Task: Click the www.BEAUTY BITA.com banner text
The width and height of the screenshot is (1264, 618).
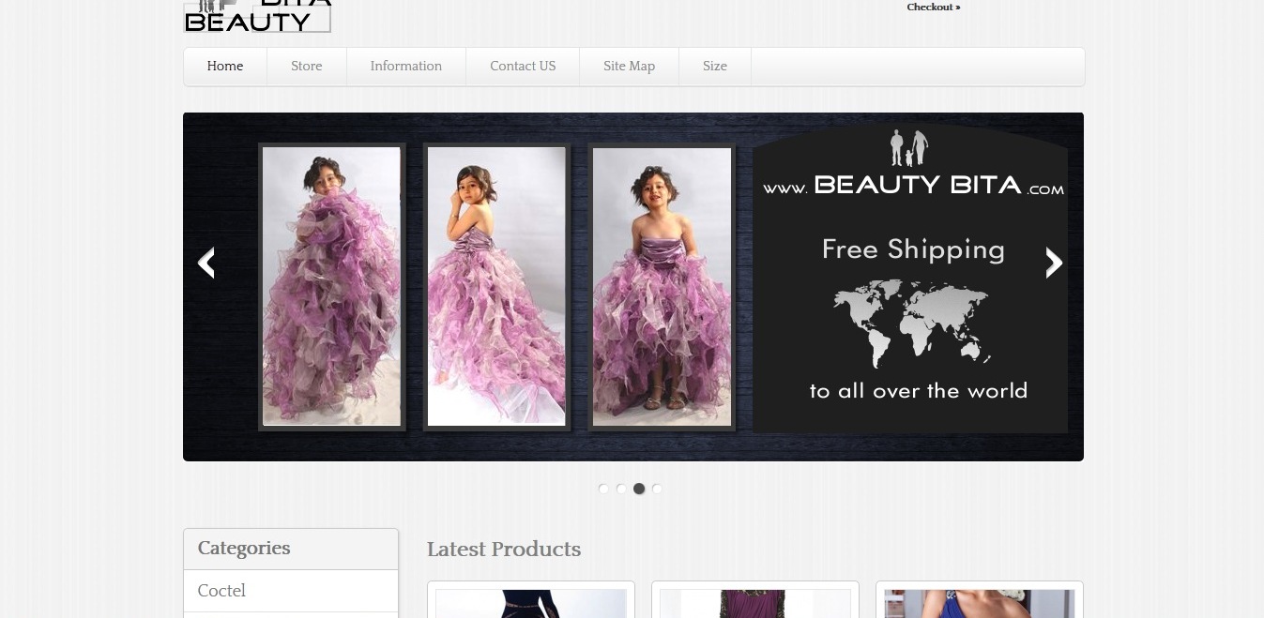Action: coord(913,186)
